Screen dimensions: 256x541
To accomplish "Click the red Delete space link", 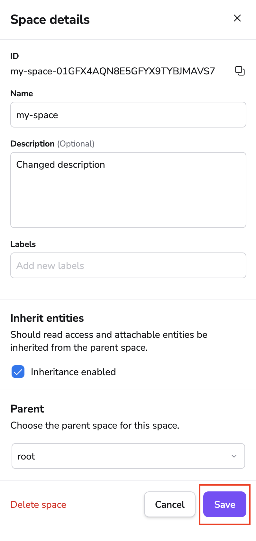I will coord(38,505).
